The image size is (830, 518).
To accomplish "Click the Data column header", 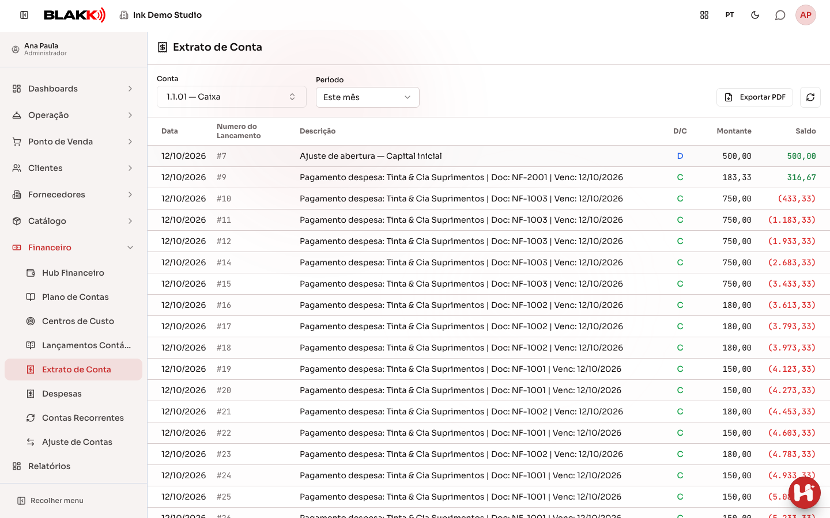I will point(169,131).
